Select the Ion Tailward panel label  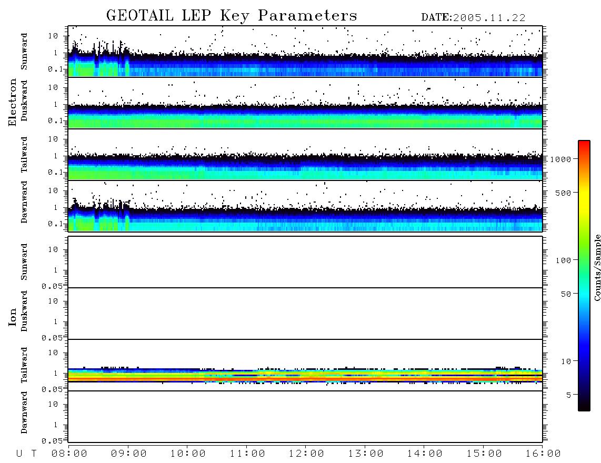coord(24,365)
